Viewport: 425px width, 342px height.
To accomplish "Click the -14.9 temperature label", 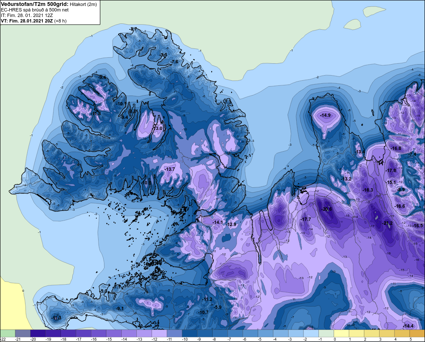I will [325, 115].
